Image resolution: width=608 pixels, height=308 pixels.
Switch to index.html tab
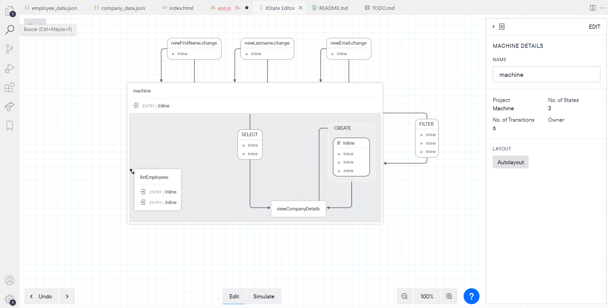178,8
